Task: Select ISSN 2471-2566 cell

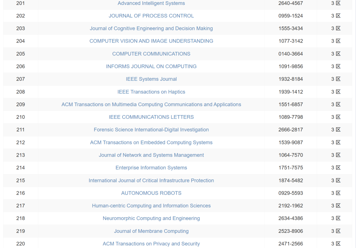Action: (291, 244)
